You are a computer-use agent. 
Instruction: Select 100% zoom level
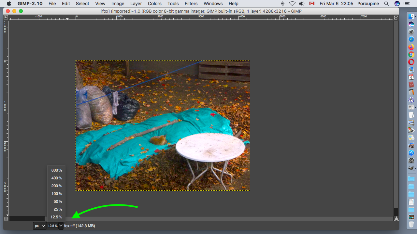point(56,194)
